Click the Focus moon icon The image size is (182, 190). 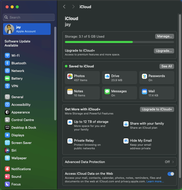(7, 184)
